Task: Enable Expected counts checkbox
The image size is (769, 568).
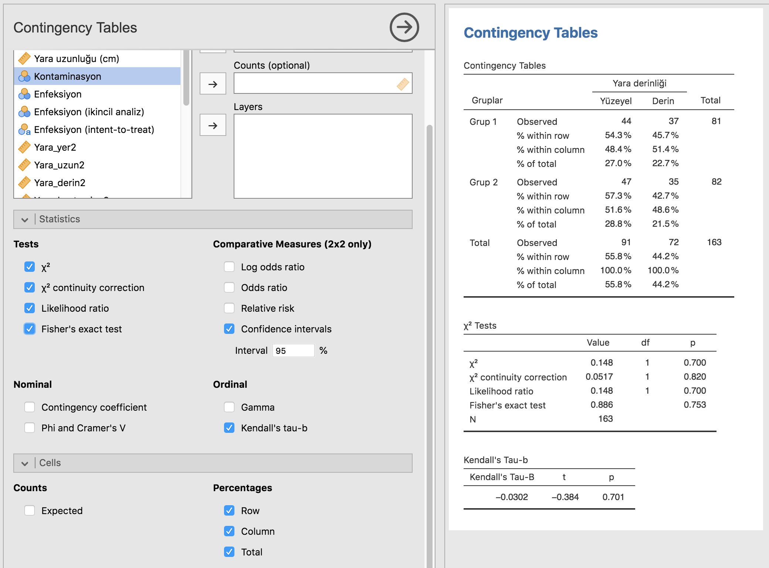Action: pos(30,510)
